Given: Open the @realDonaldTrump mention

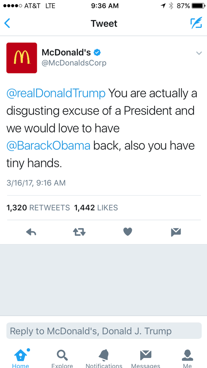Looking at the screenshot, I should [x=56, y=93].
